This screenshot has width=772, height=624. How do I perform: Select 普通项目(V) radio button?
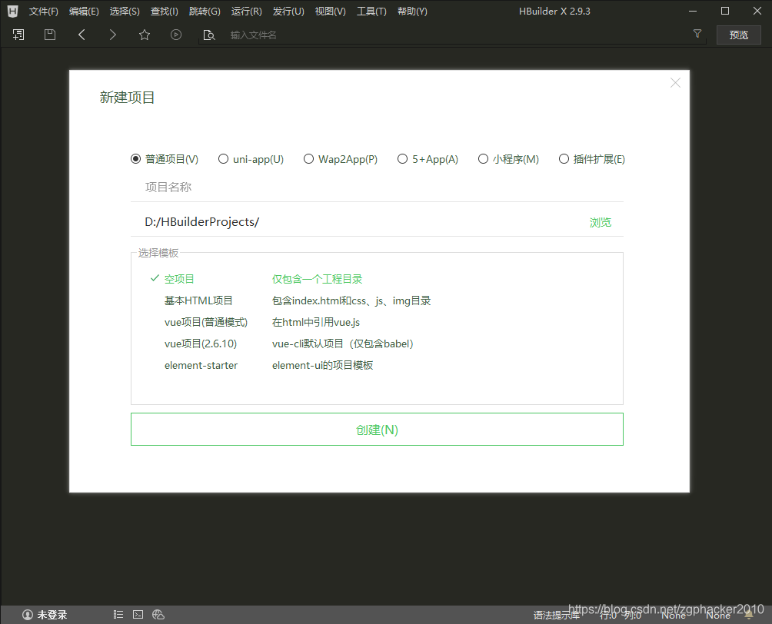(135, 159)
